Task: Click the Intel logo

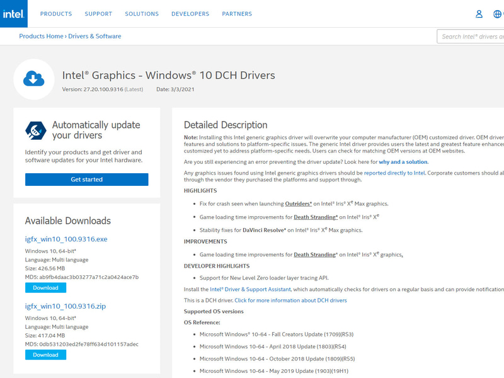Action: click(x=13, y=13)
